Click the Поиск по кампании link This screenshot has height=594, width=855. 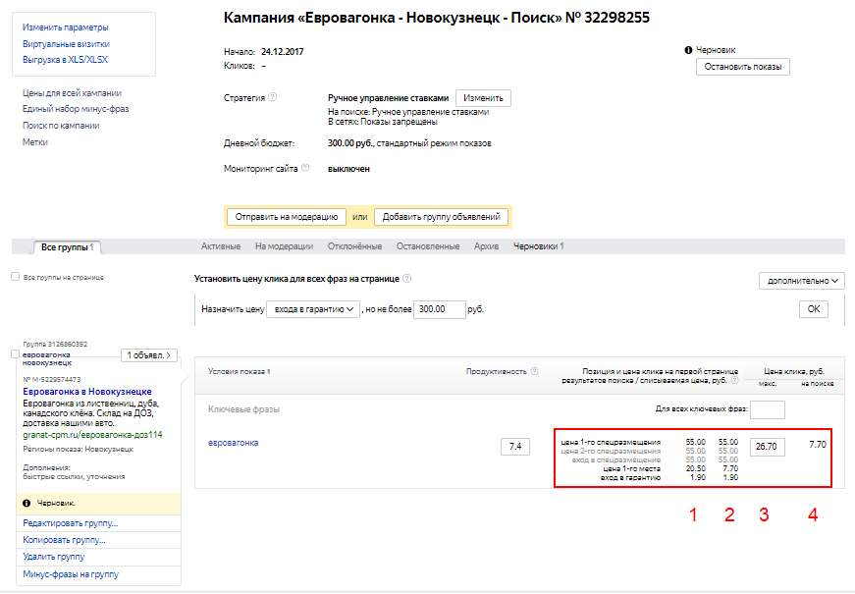click(x=61, y=126)
